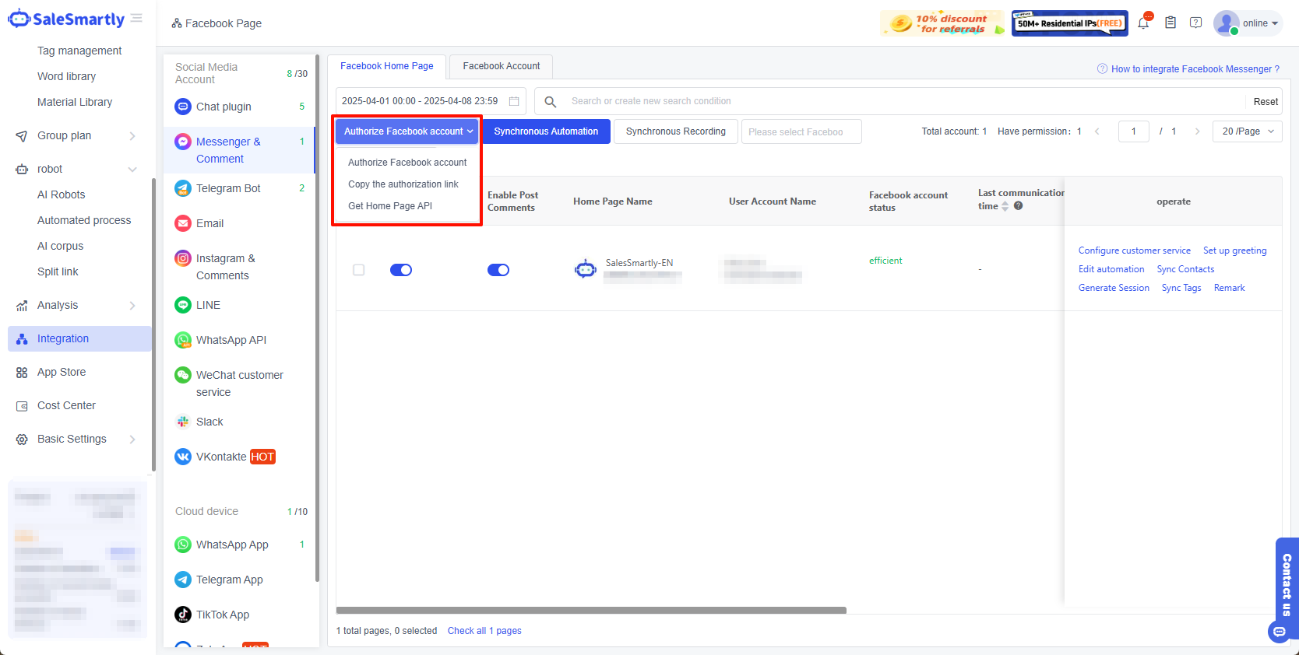The image size is (1299, 655).
Task: Expand the Authorize Facebook account dropdown button
Action: point(407,131)
